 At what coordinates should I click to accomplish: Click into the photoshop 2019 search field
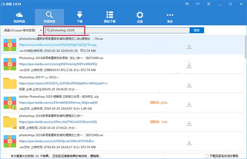coord(117,30)
